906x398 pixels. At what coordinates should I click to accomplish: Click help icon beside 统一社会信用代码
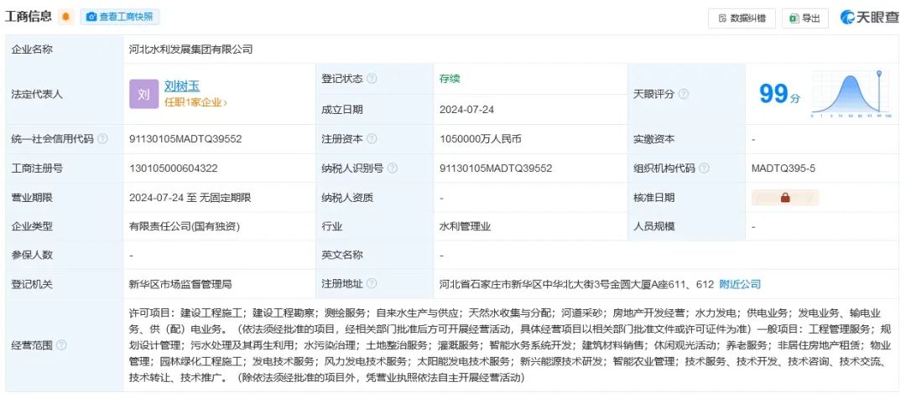point(102,139)
